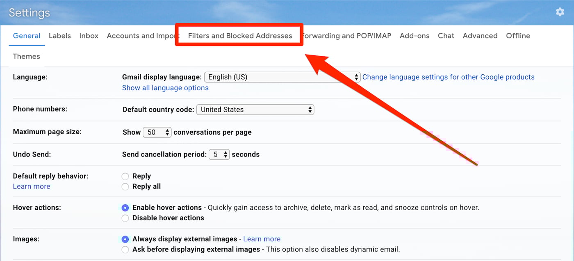Click Learn more next to external images
This screenshot has height=261, width=574.
pyautogui.click(x=262, y=239)
